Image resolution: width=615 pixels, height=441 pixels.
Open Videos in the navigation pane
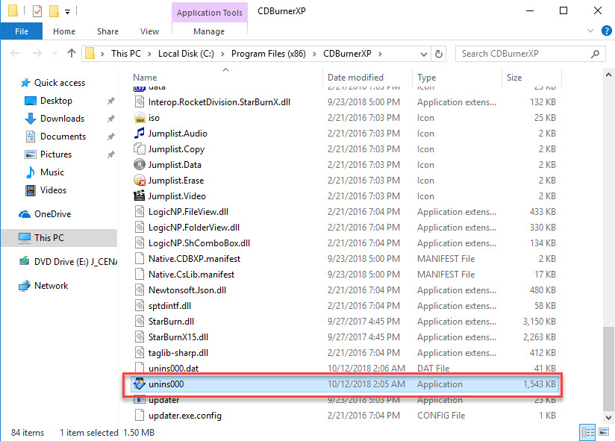pyautogui.click(x=53, y=190)
